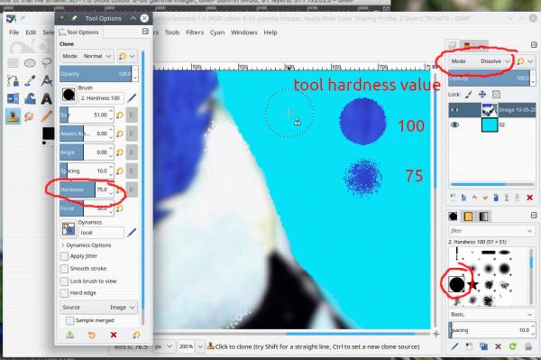The height and width of the screenshot is (360, 541).
Task: Select the Ellipse Select tool
Action: (30, 63)
